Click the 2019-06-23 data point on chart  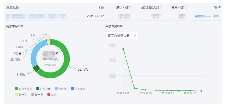click(190, 91)
